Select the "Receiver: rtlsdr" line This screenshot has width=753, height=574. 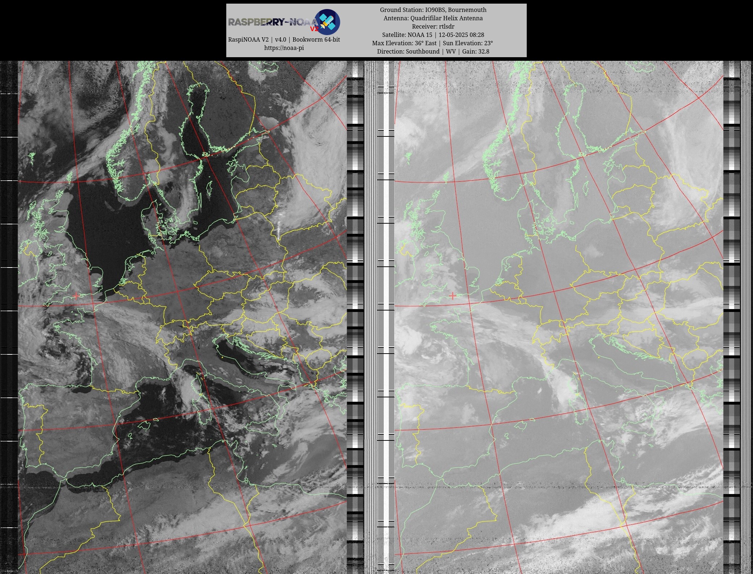tap(433, 26)
